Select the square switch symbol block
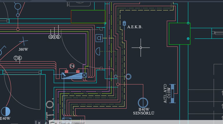This screenshot has width=223, height=124. point(99,38)
